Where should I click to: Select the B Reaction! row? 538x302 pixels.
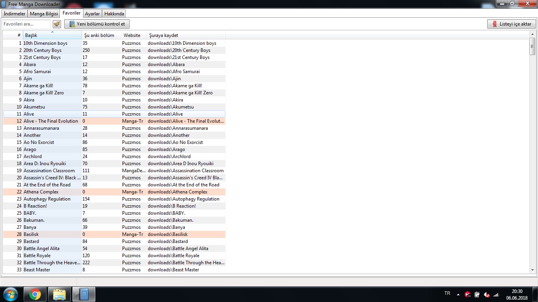point(114,206)
